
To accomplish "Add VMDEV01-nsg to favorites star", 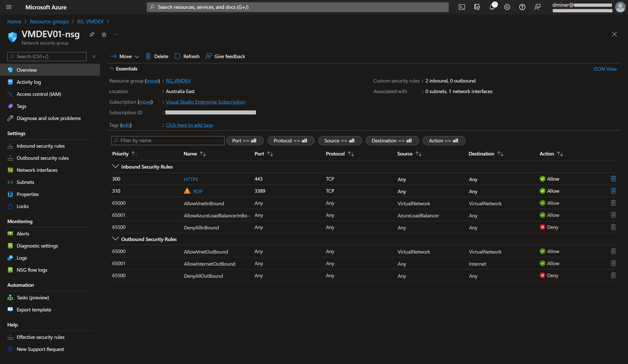I will (x=104, y=34).
